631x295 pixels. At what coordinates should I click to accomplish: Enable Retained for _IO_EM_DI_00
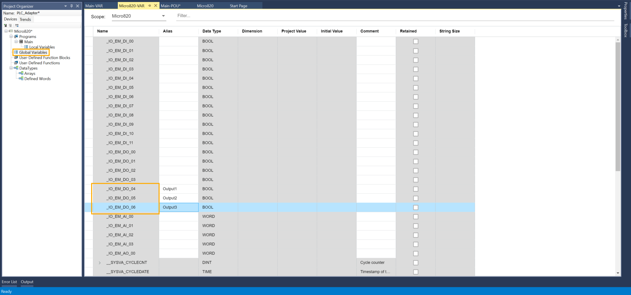point(416,41)
